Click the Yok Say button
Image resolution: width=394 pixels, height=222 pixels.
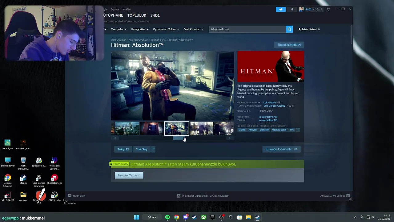[142, 149]
